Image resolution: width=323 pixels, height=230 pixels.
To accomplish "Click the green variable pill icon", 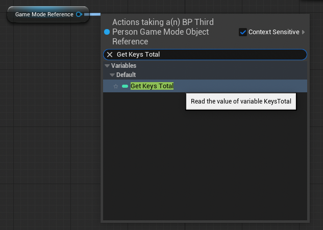I will [125, 86].
